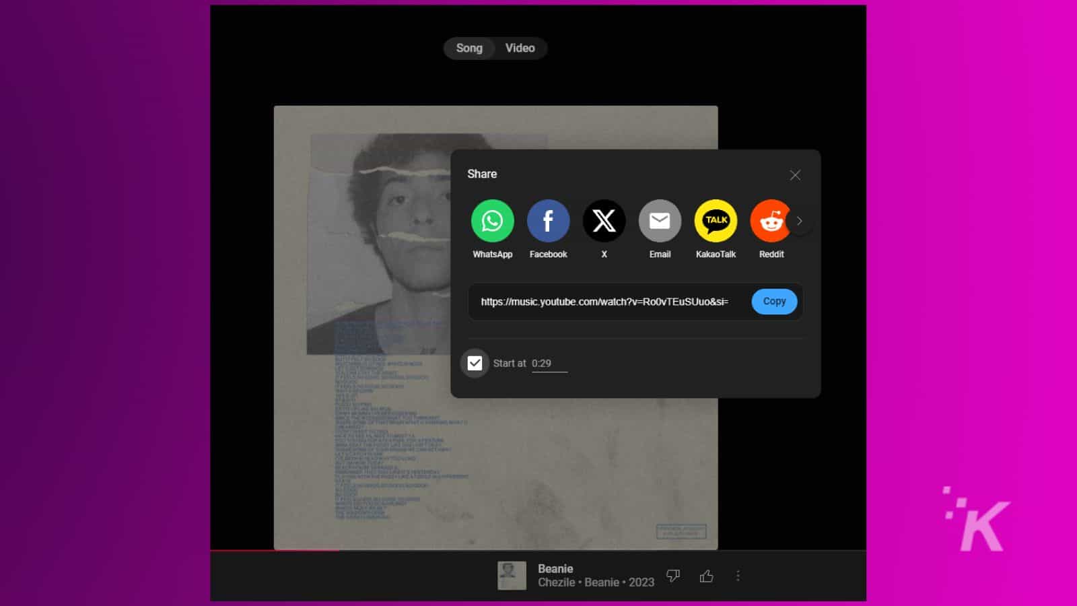Like the song Beanie
Viewport: 1077px width, 606px height.
pos(706,576)
